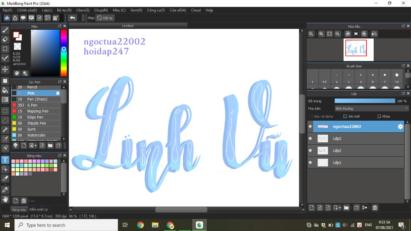Open the Pha trộn blend mode dropdown
This screenshot has height=231, width=411.
[371, 108]
